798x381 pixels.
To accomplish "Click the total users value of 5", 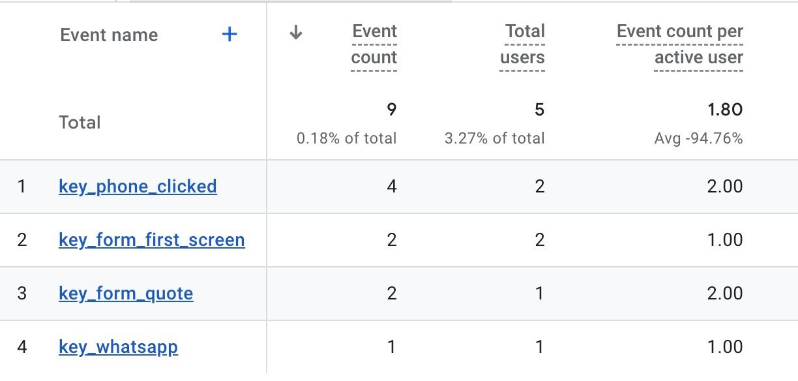I will coord(539,110).
